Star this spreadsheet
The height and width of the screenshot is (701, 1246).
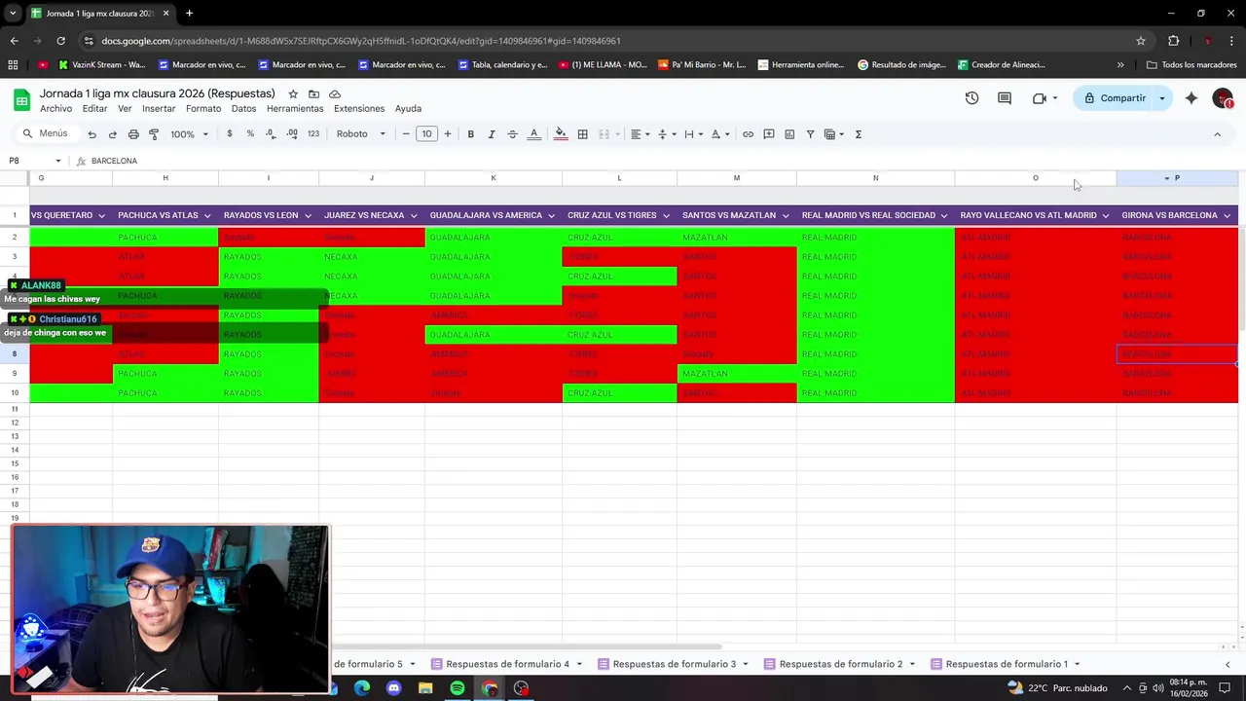293,93
